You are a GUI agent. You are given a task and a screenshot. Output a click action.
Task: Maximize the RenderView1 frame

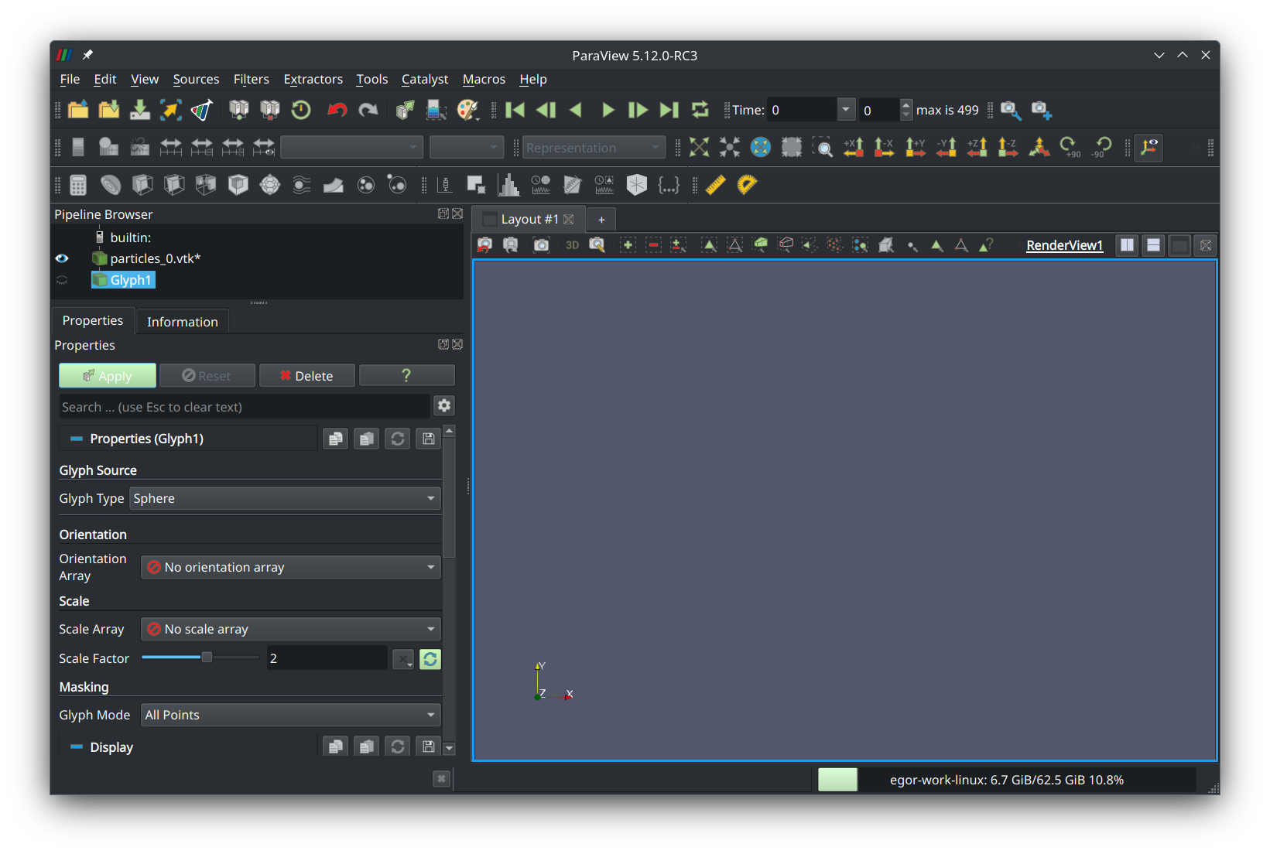[1179, 245]
